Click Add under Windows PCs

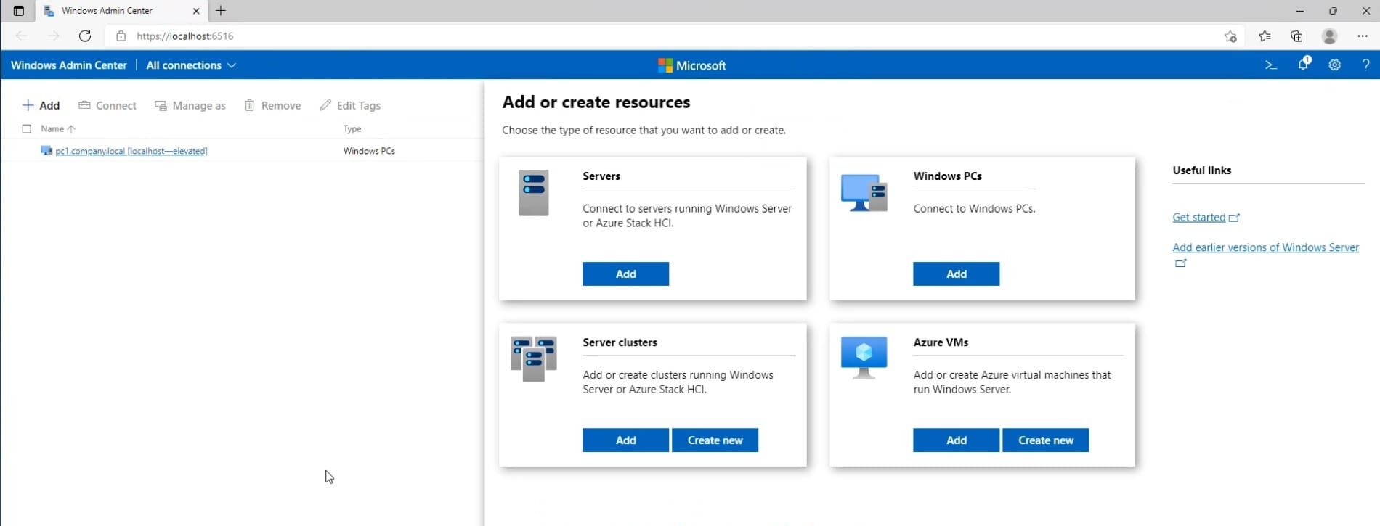956,274
